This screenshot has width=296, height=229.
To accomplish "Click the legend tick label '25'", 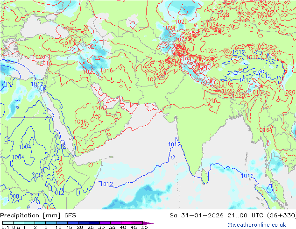I will click(91, 227).
